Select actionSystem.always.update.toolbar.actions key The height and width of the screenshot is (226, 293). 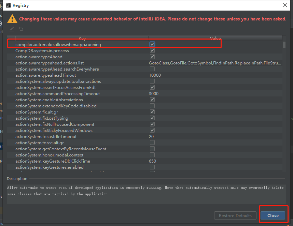point(58,81)
